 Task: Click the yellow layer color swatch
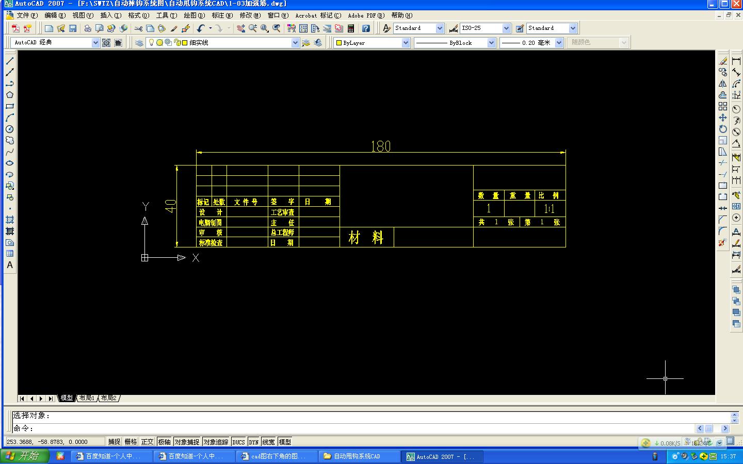pyautogui.click(x=185, y=43)
